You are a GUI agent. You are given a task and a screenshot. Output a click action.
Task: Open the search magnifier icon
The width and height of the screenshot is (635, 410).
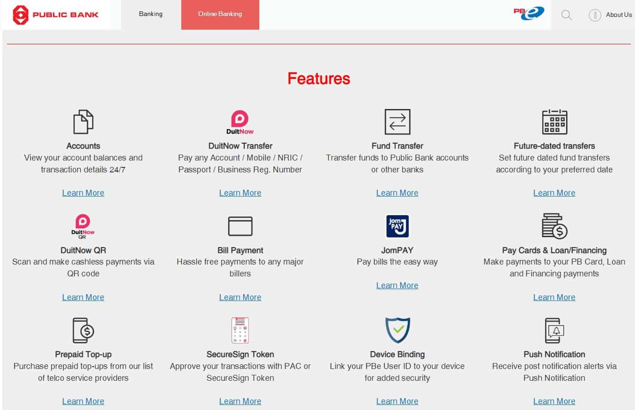(x=567, y=15)
